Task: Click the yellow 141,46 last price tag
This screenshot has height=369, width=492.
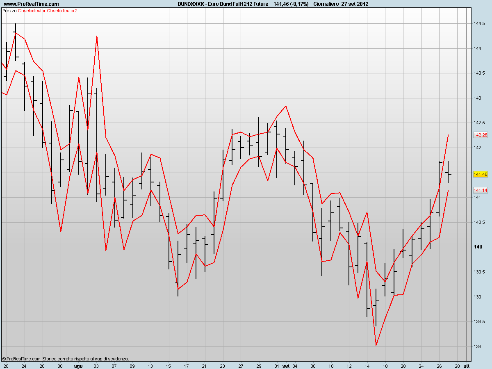Action: (x=480, y=174)
